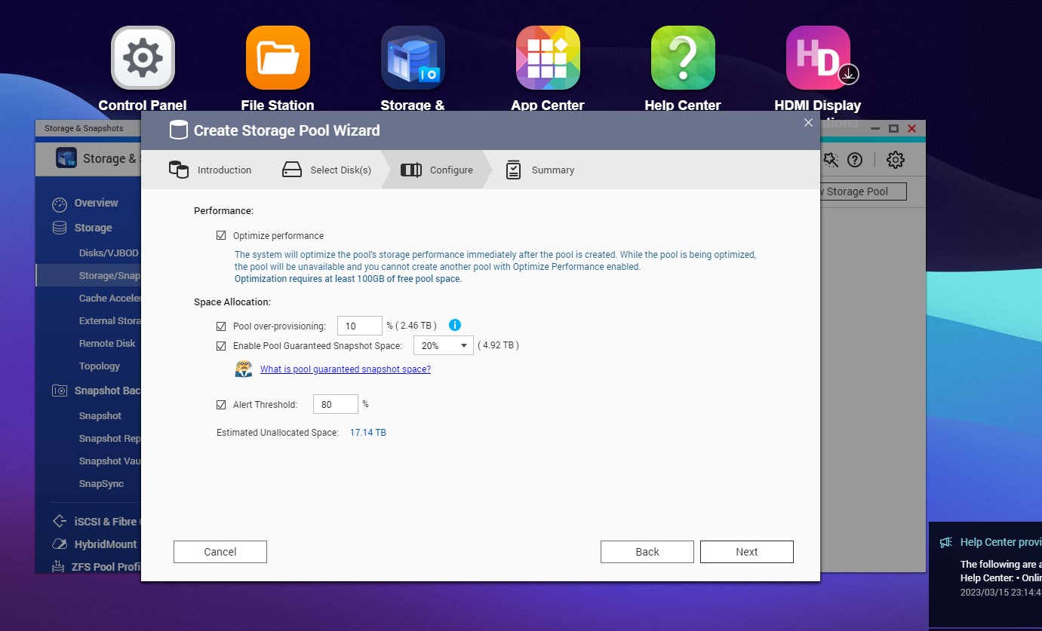1042x631 pixels.
Task: Click the Alert Threshold value field
Action: [336, 404]
